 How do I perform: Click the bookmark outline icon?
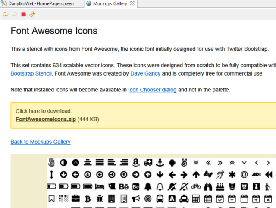click(52, 199)
